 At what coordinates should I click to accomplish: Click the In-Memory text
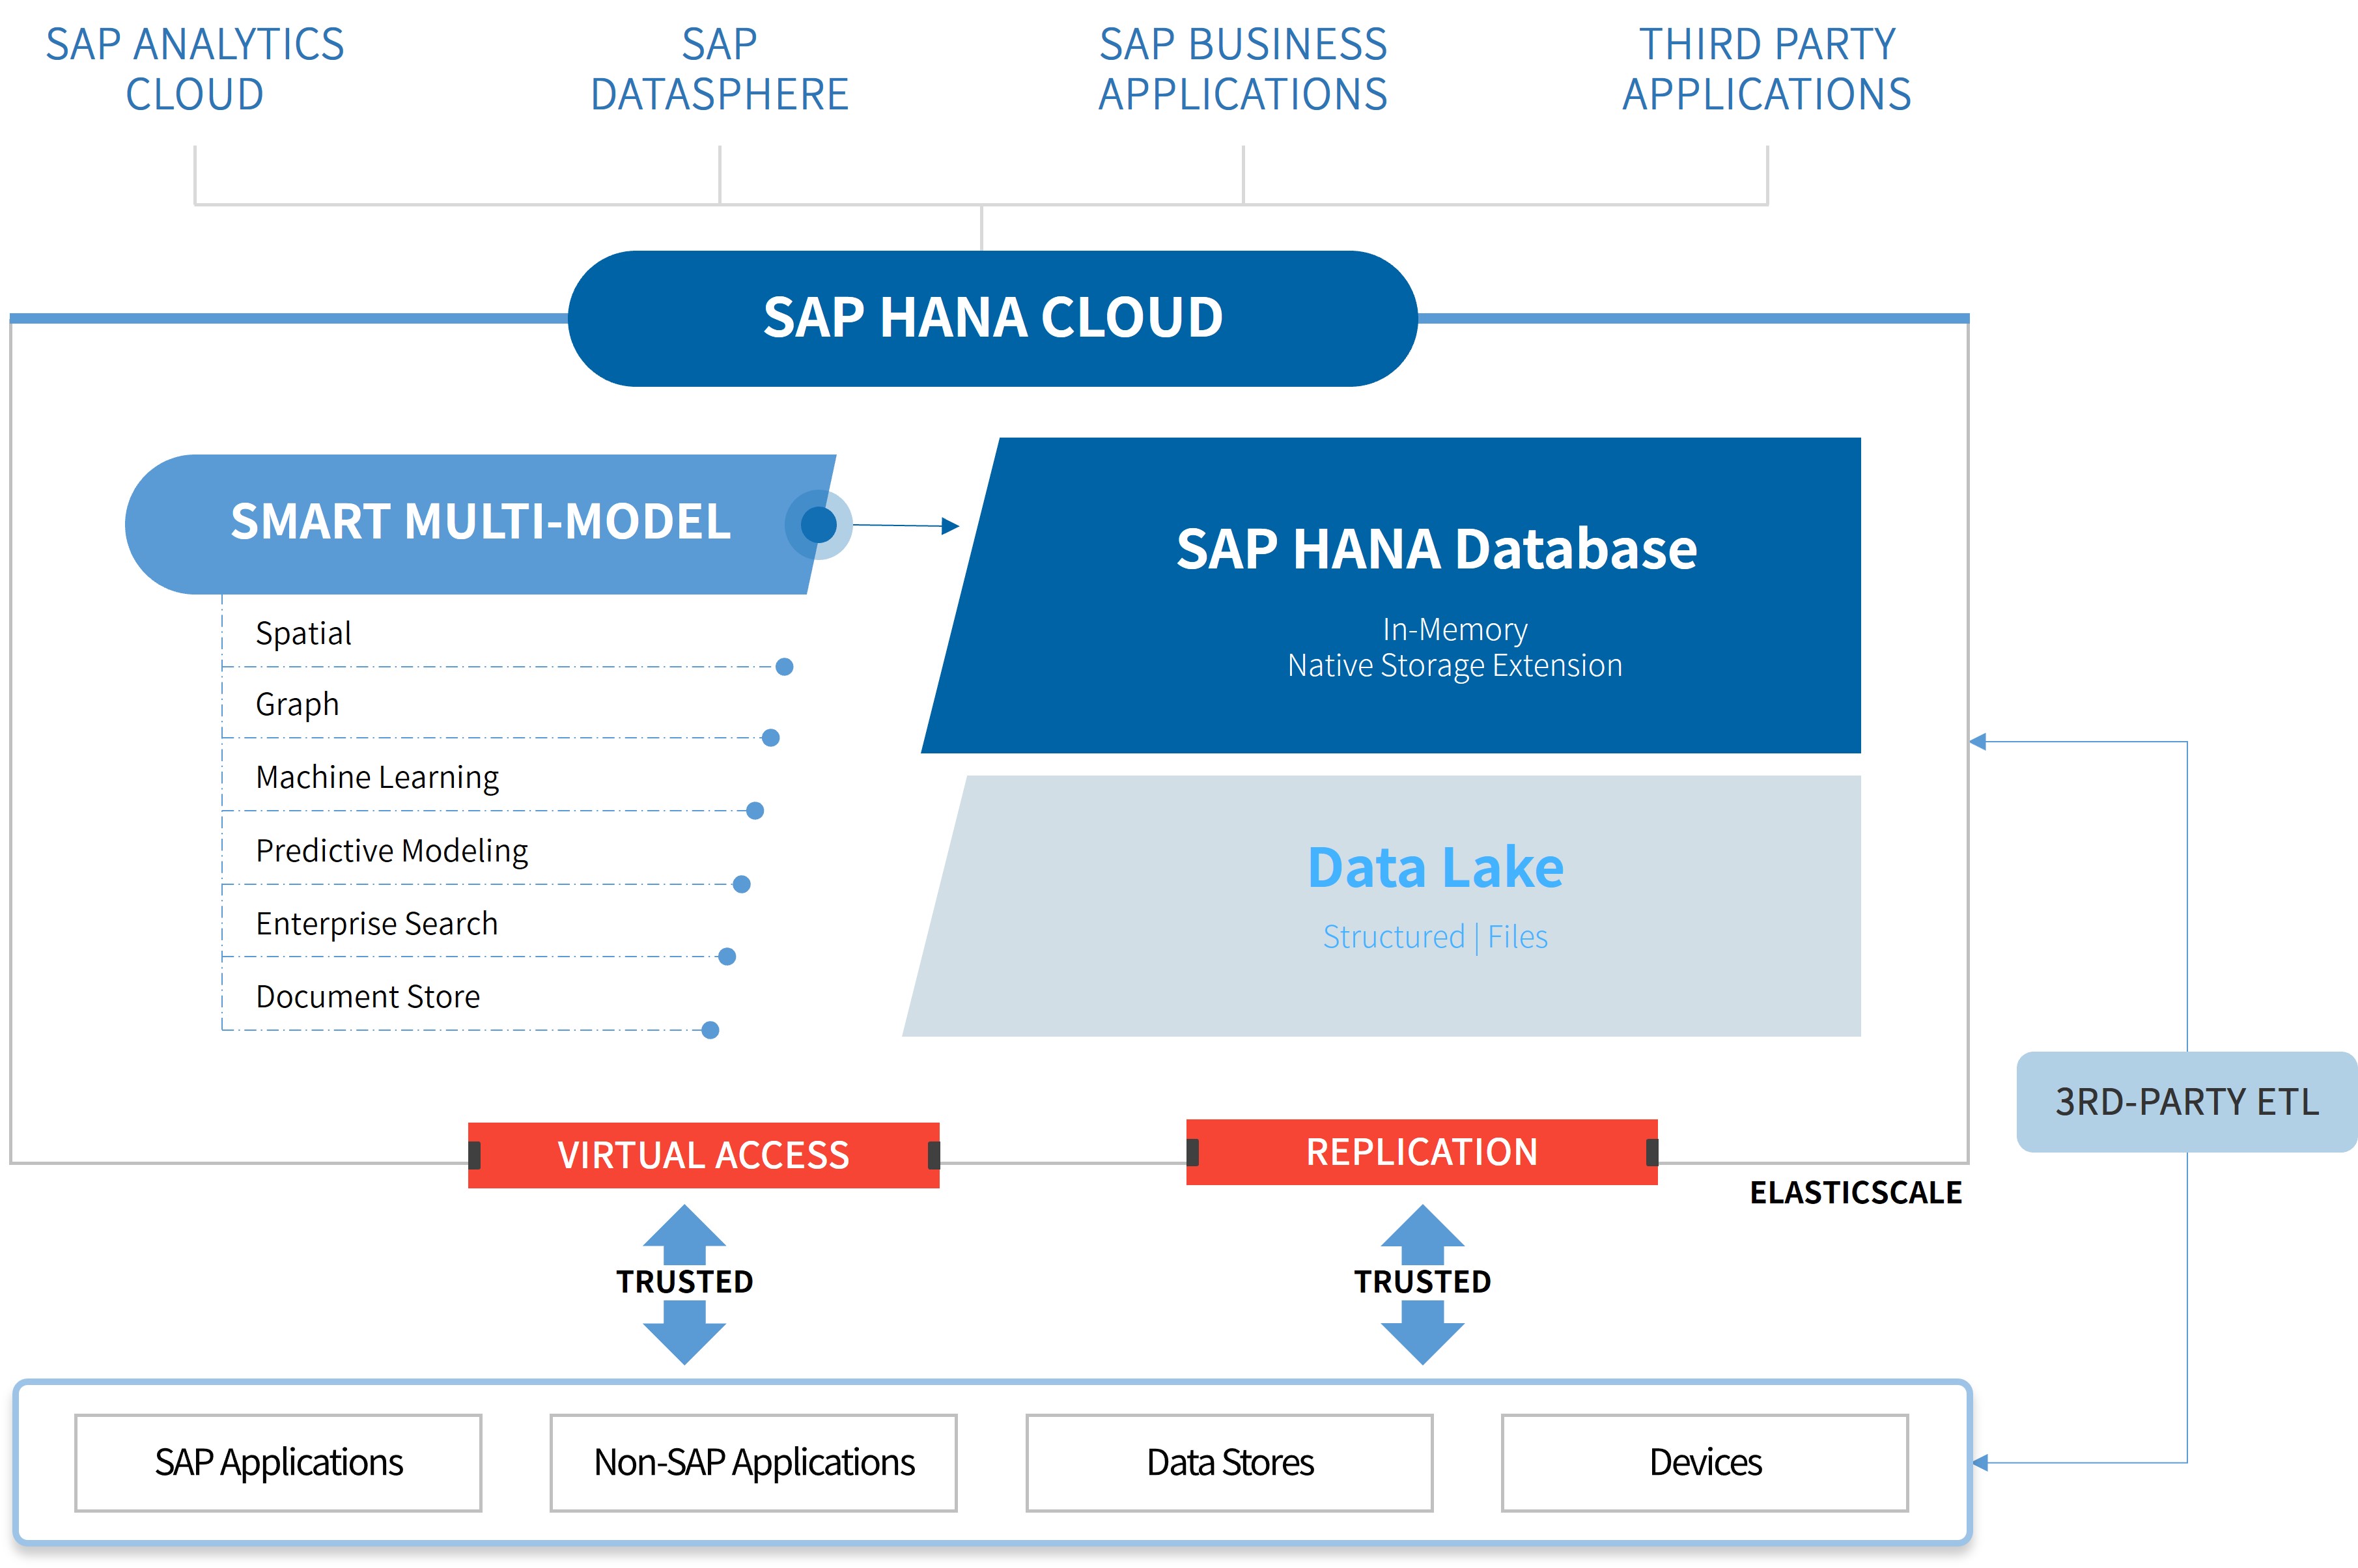[1455, 629]
